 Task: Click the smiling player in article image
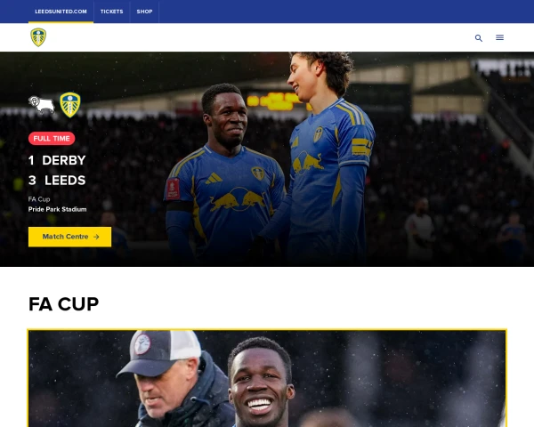tap(261, 382)
